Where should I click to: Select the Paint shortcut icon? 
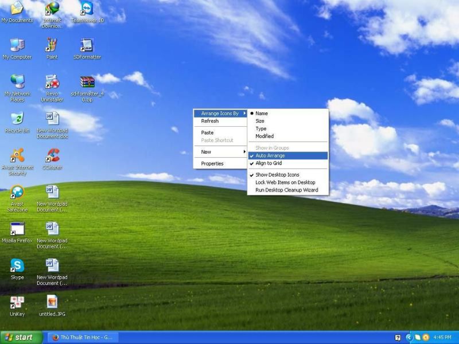tap(52, 49)
